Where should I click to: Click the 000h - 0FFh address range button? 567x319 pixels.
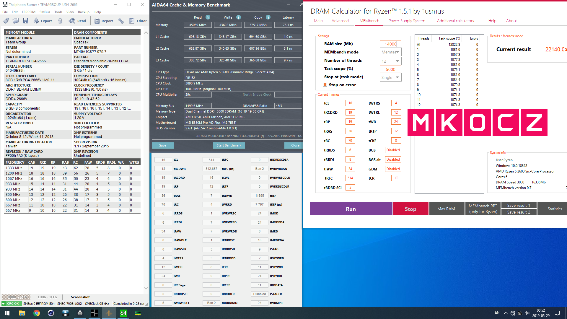(17, 297)
